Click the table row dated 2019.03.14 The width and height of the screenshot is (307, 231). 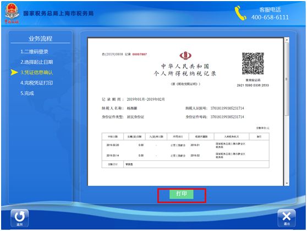pyautogui.click(x=185, y=155)
